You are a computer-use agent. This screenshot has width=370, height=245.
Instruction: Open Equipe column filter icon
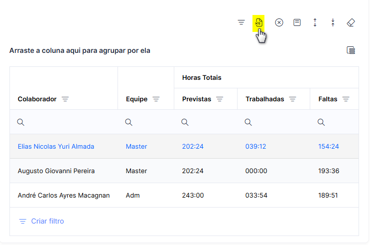[156, 99]
